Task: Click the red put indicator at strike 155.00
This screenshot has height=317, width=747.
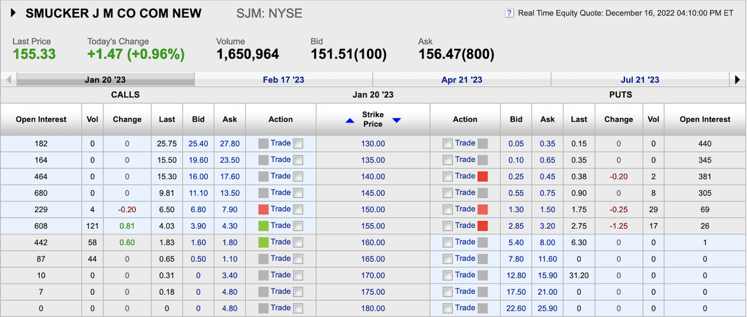Action: tap(483, 226)
